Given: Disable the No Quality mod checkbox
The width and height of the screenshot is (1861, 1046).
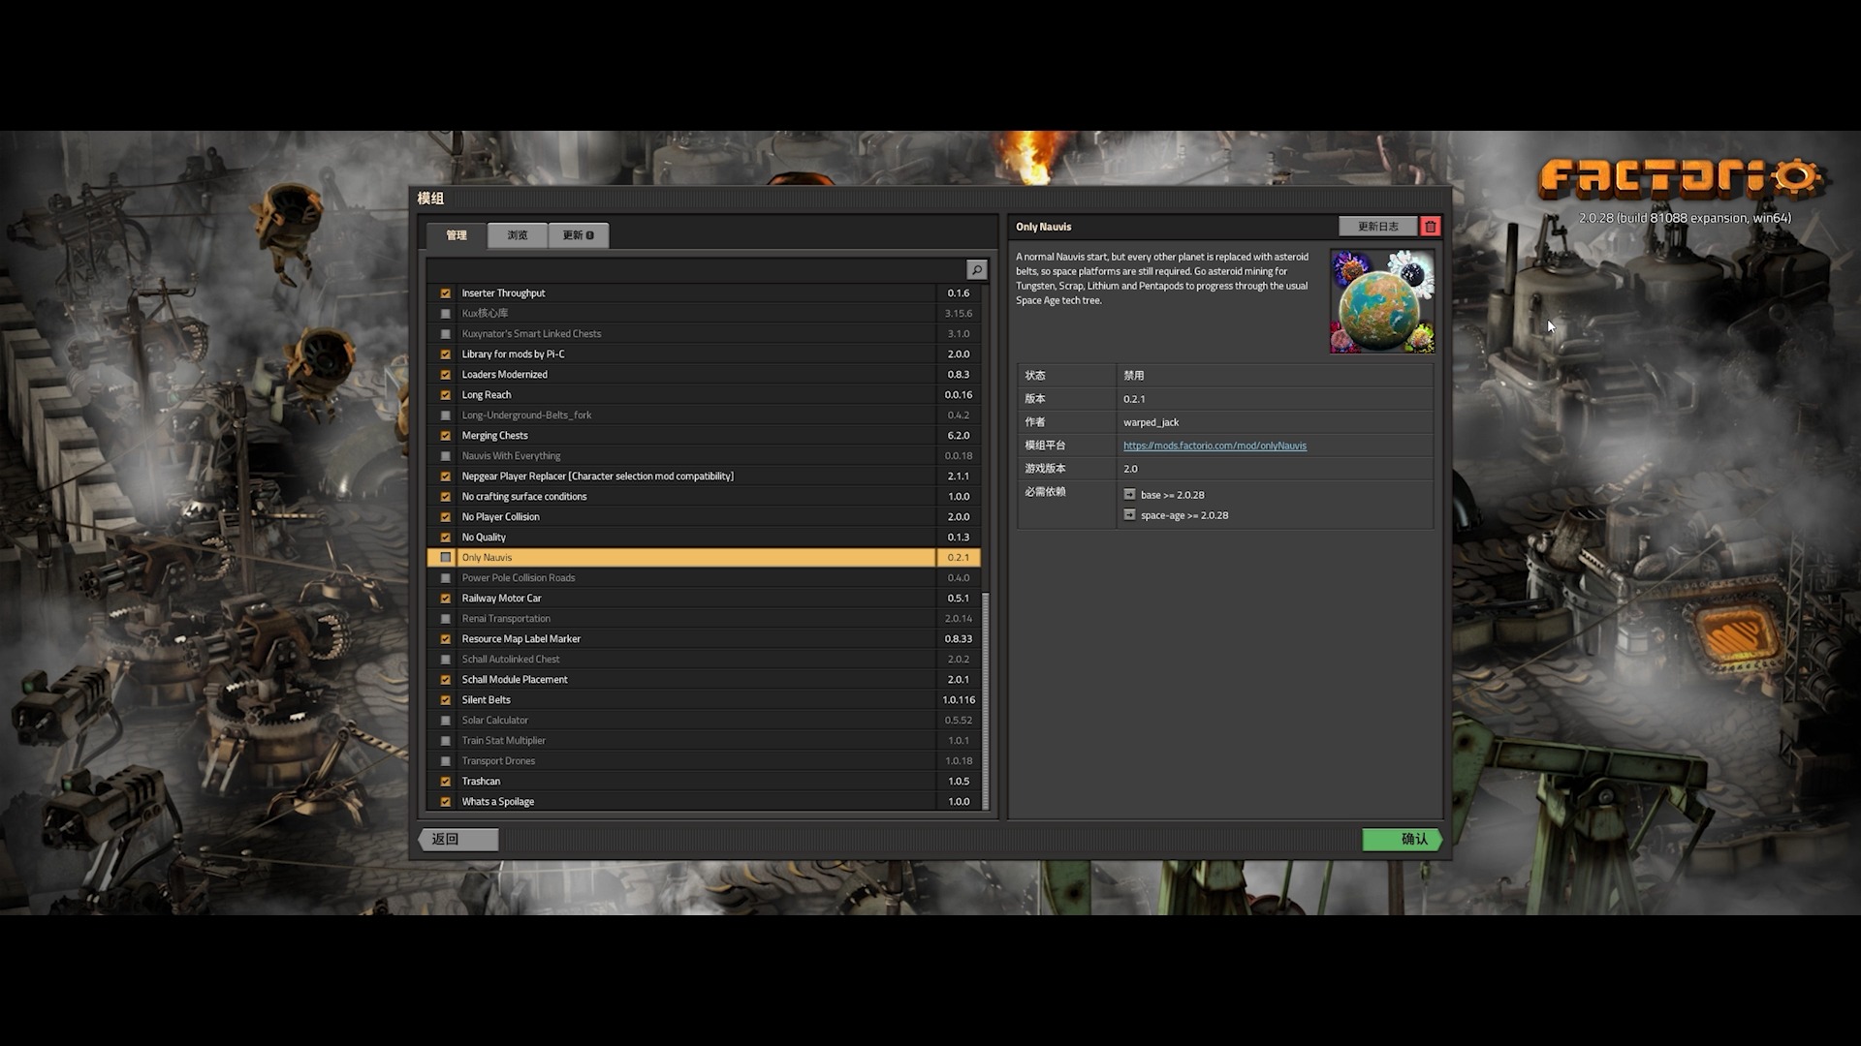Looking at the screenshot, I should (x=446, y=538).
